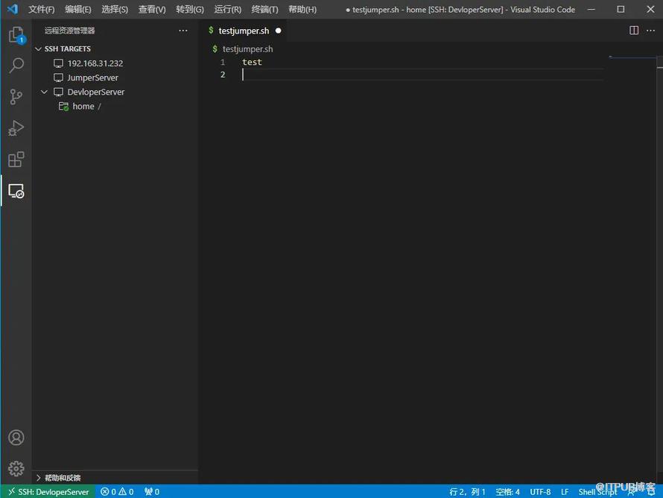663x498 pixels.
Task: Open the Extensions view icon
Action: click(16, 160)
